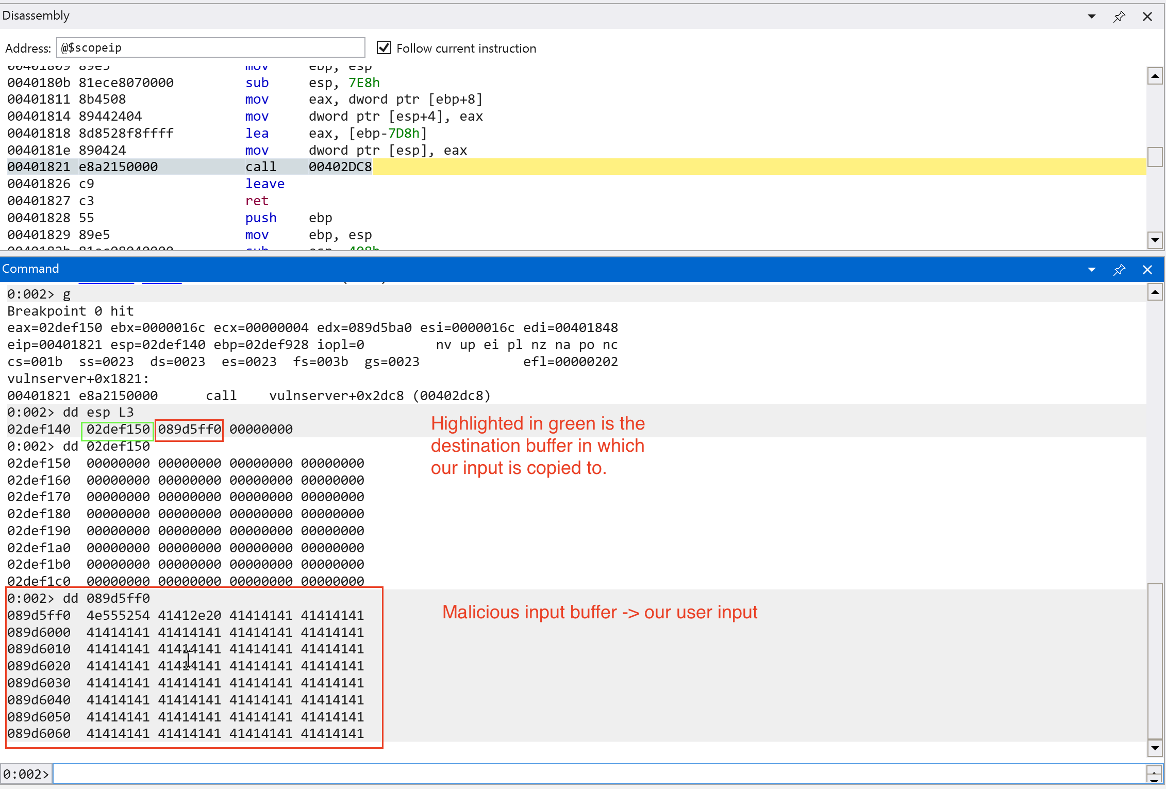Click the Disassembly scrollbar down arrow
This screenshot has height=789, width=1166.
1155,240
